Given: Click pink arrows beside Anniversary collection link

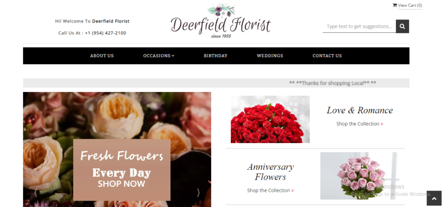Looking at the screenshot, I should coord(292,191).
